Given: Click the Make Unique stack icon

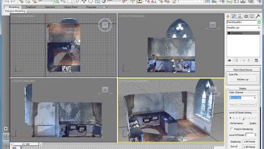Looking at the screenshot, I should tap(244, 60).
